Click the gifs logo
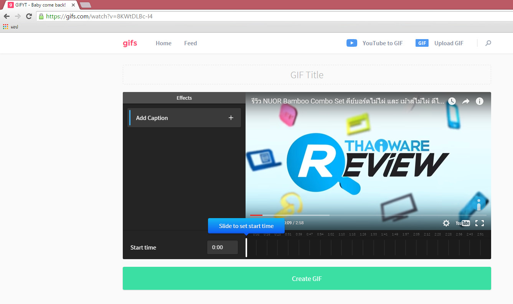This screenshot has width=513, height=304. [x=130, y=43]
